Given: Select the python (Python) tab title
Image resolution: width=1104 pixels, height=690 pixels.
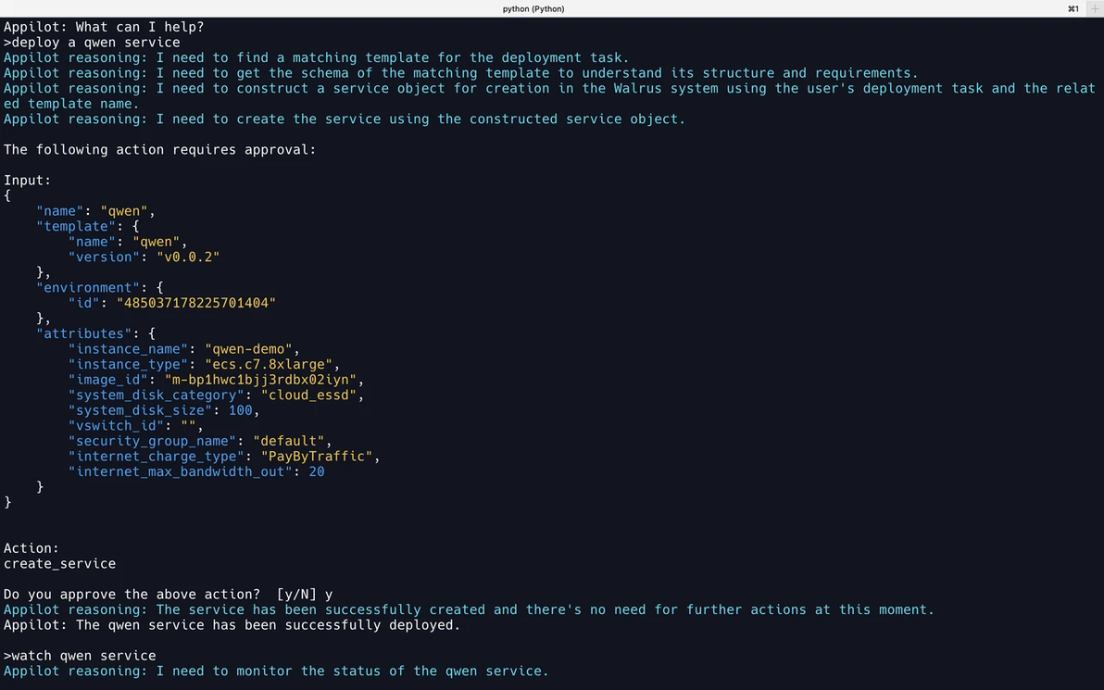Looking at the screenshot, I should (533, 8).
